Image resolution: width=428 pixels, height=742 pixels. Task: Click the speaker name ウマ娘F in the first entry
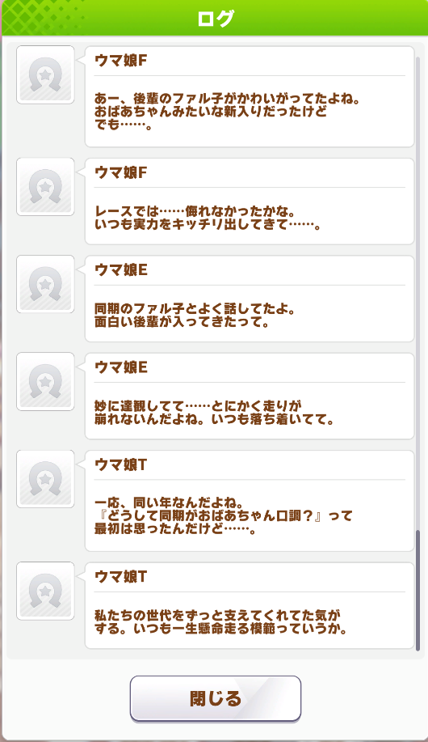point(121,61)
